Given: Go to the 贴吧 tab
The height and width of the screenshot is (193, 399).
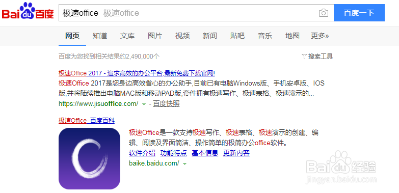Looking at the screenshot, I should pos(237,36).
